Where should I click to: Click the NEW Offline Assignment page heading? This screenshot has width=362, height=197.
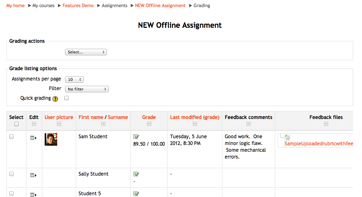(x=180, y=25)
